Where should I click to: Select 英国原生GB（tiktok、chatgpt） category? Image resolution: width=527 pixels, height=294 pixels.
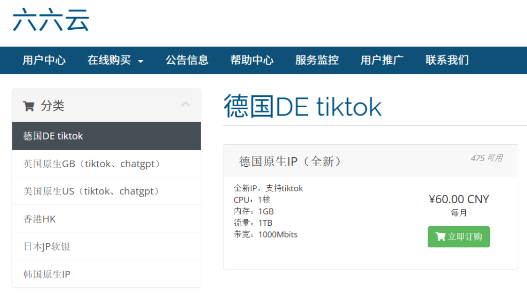tap(107, 164)
